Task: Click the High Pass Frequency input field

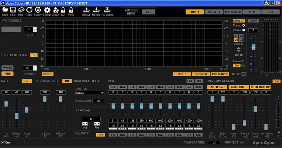Action: [98, 101]
